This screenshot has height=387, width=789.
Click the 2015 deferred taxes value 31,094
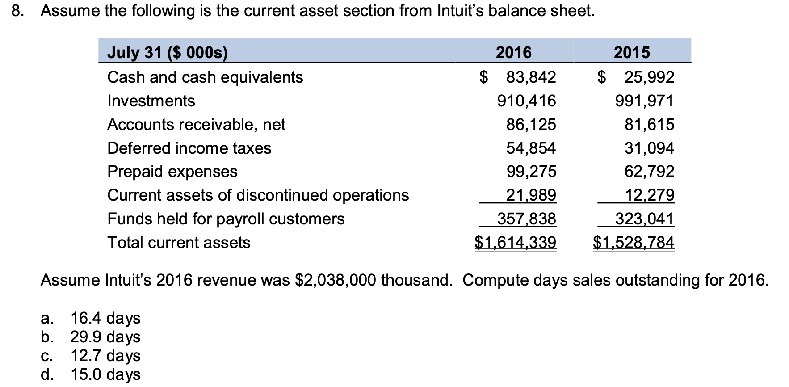click(649, 148)
